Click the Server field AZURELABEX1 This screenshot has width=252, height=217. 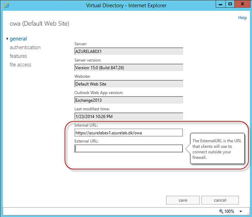(129, 51)
